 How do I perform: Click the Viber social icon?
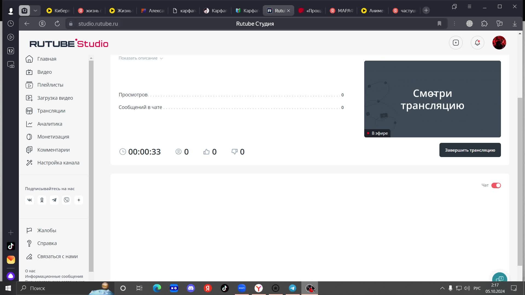(66, 200)
